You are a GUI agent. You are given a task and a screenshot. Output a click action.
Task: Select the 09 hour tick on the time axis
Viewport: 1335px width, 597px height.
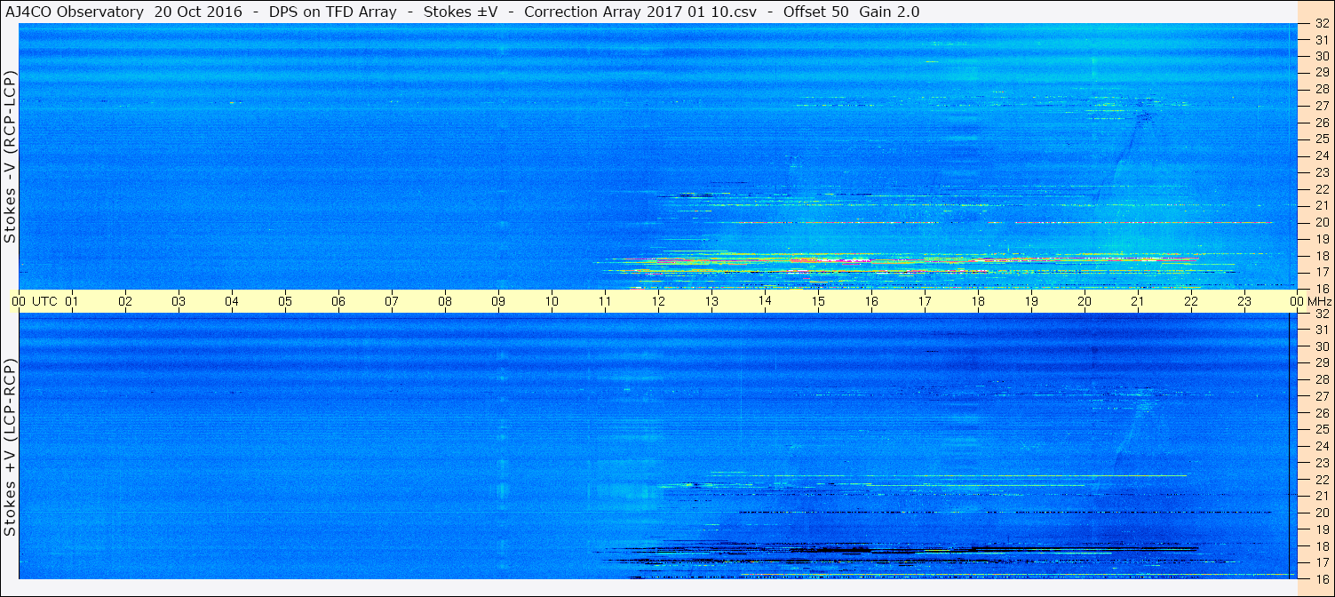click(x=498, y=301)
